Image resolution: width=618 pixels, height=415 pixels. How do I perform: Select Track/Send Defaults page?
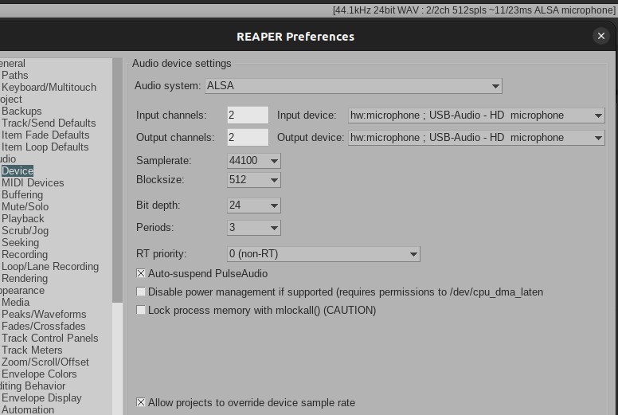point(49,123)
